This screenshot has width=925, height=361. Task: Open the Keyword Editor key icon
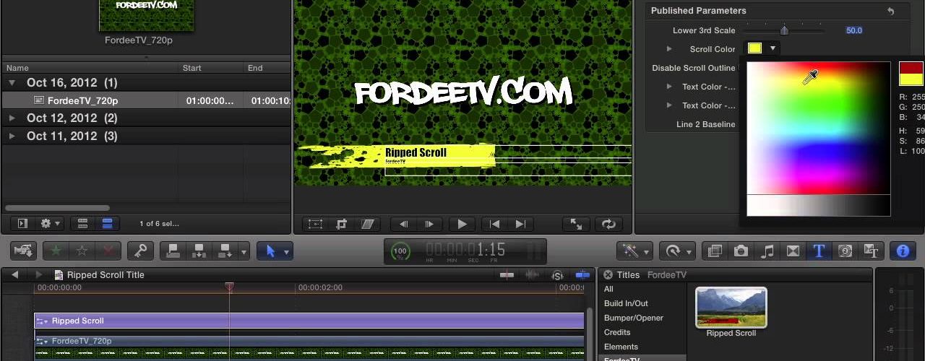[x=140, y=251]
